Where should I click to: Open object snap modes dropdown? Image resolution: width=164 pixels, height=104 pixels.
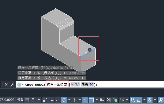tap(97, 100)
